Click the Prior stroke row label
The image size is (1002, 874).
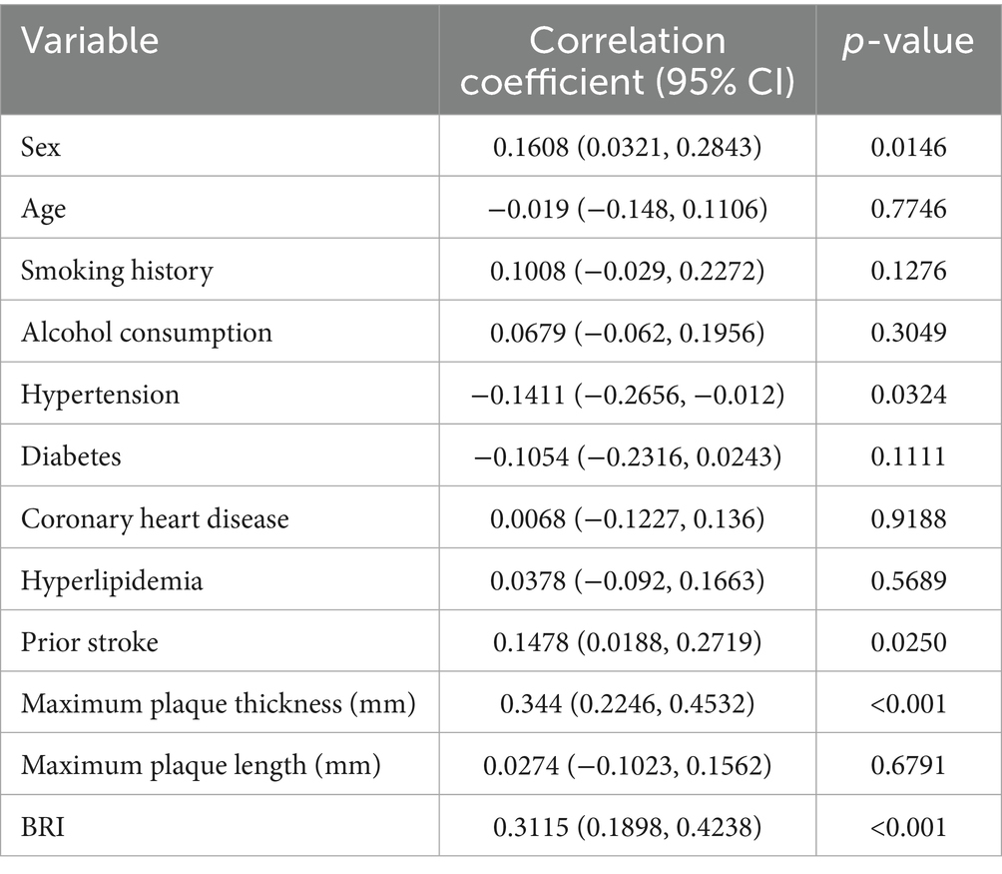pyautogui.click(x=90, y=641)
